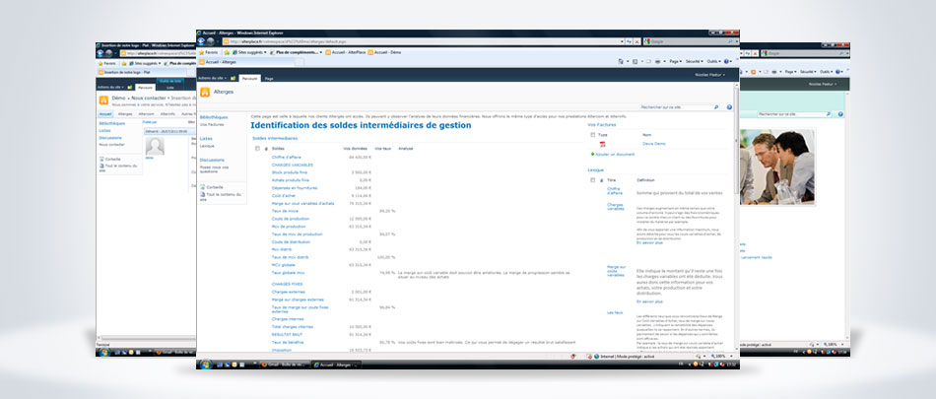
Task: Open the Marge sur charges externes link
Action: click(x=297, y=299)
